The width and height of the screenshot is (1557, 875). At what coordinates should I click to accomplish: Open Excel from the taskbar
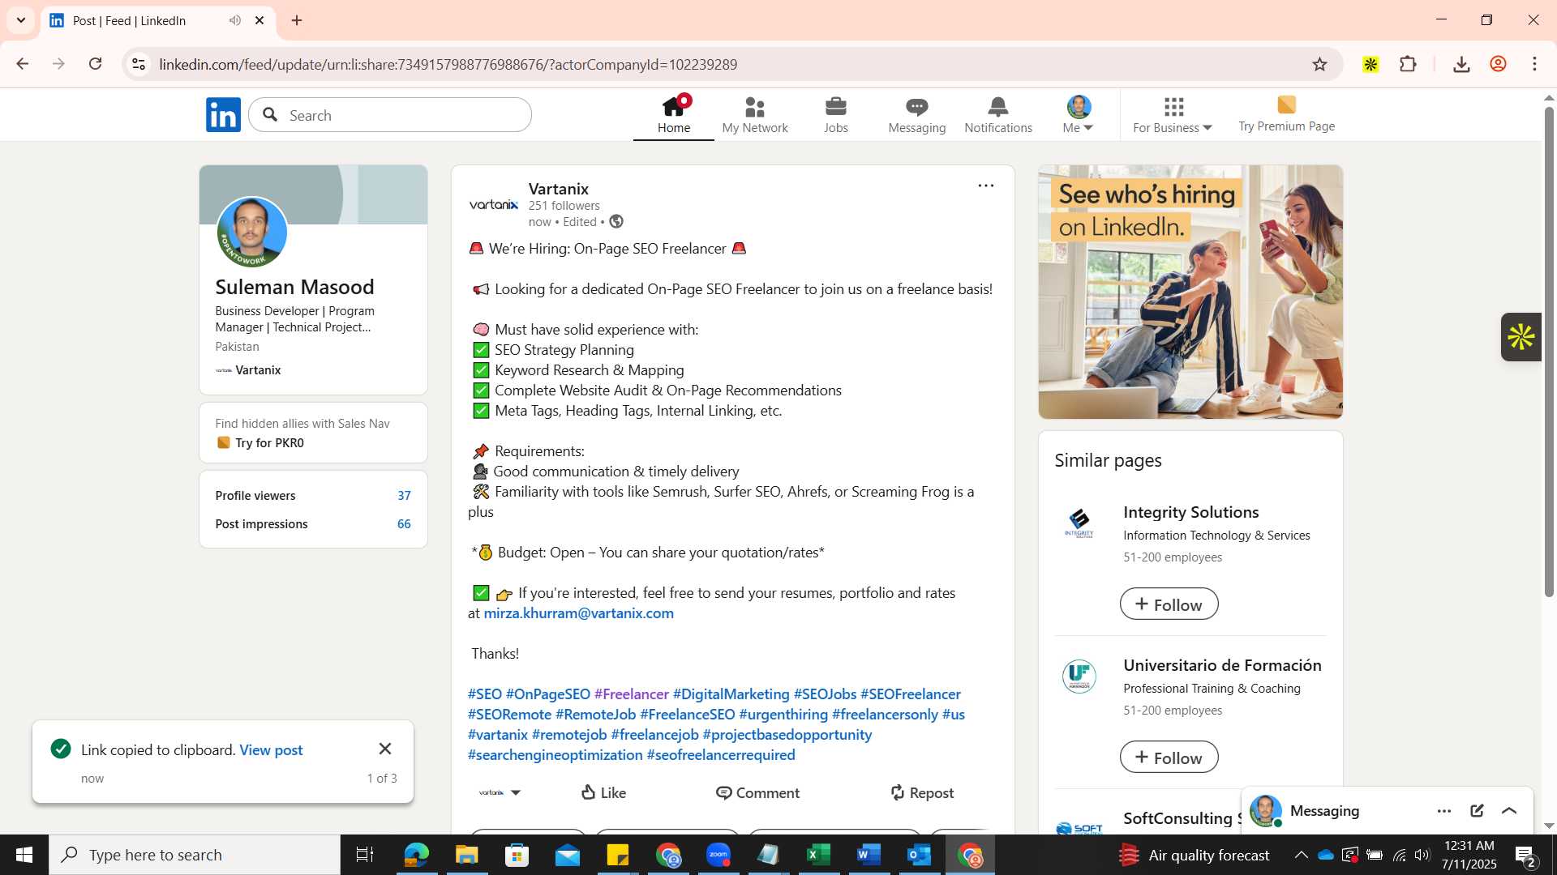click(x=818, y=855)
